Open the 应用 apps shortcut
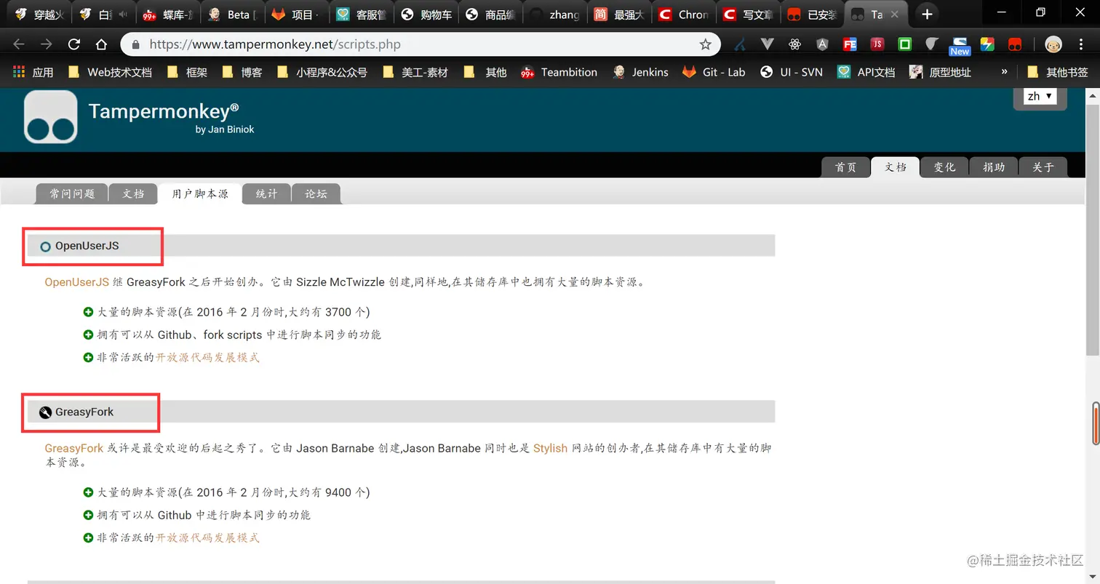This screenshot has width=1100, height=584. click(x=33, y=72)
